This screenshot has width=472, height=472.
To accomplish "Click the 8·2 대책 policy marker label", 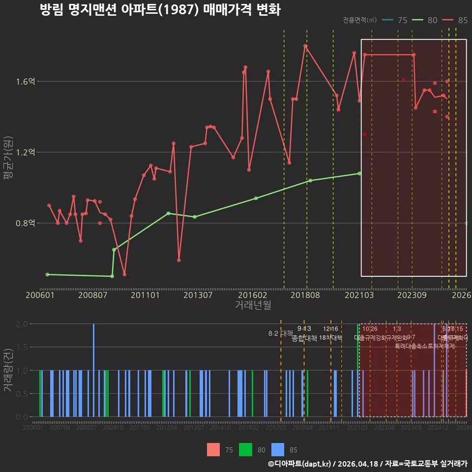I will tap(281, 333).
